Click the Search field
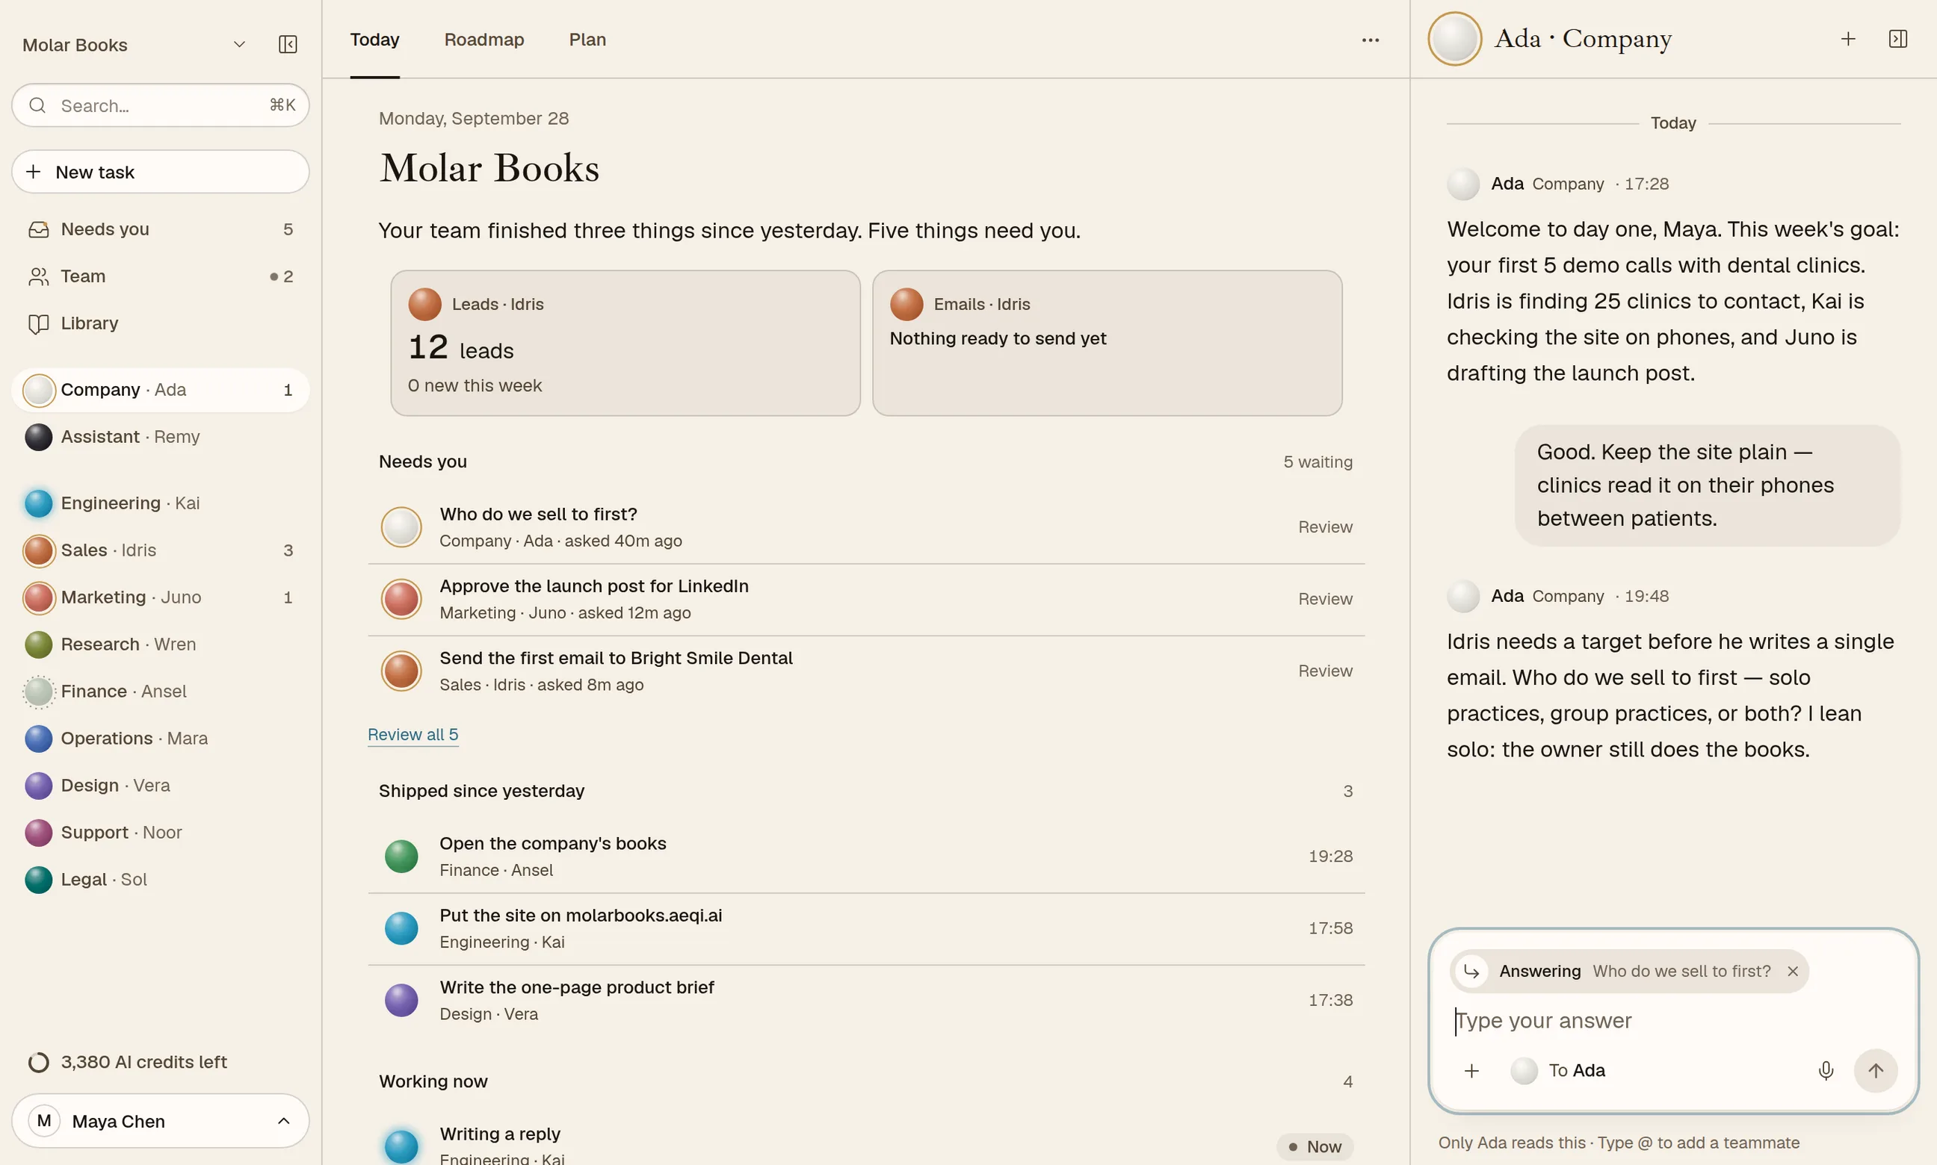Screen dimensions: 1937x1165 pos(160,105)
